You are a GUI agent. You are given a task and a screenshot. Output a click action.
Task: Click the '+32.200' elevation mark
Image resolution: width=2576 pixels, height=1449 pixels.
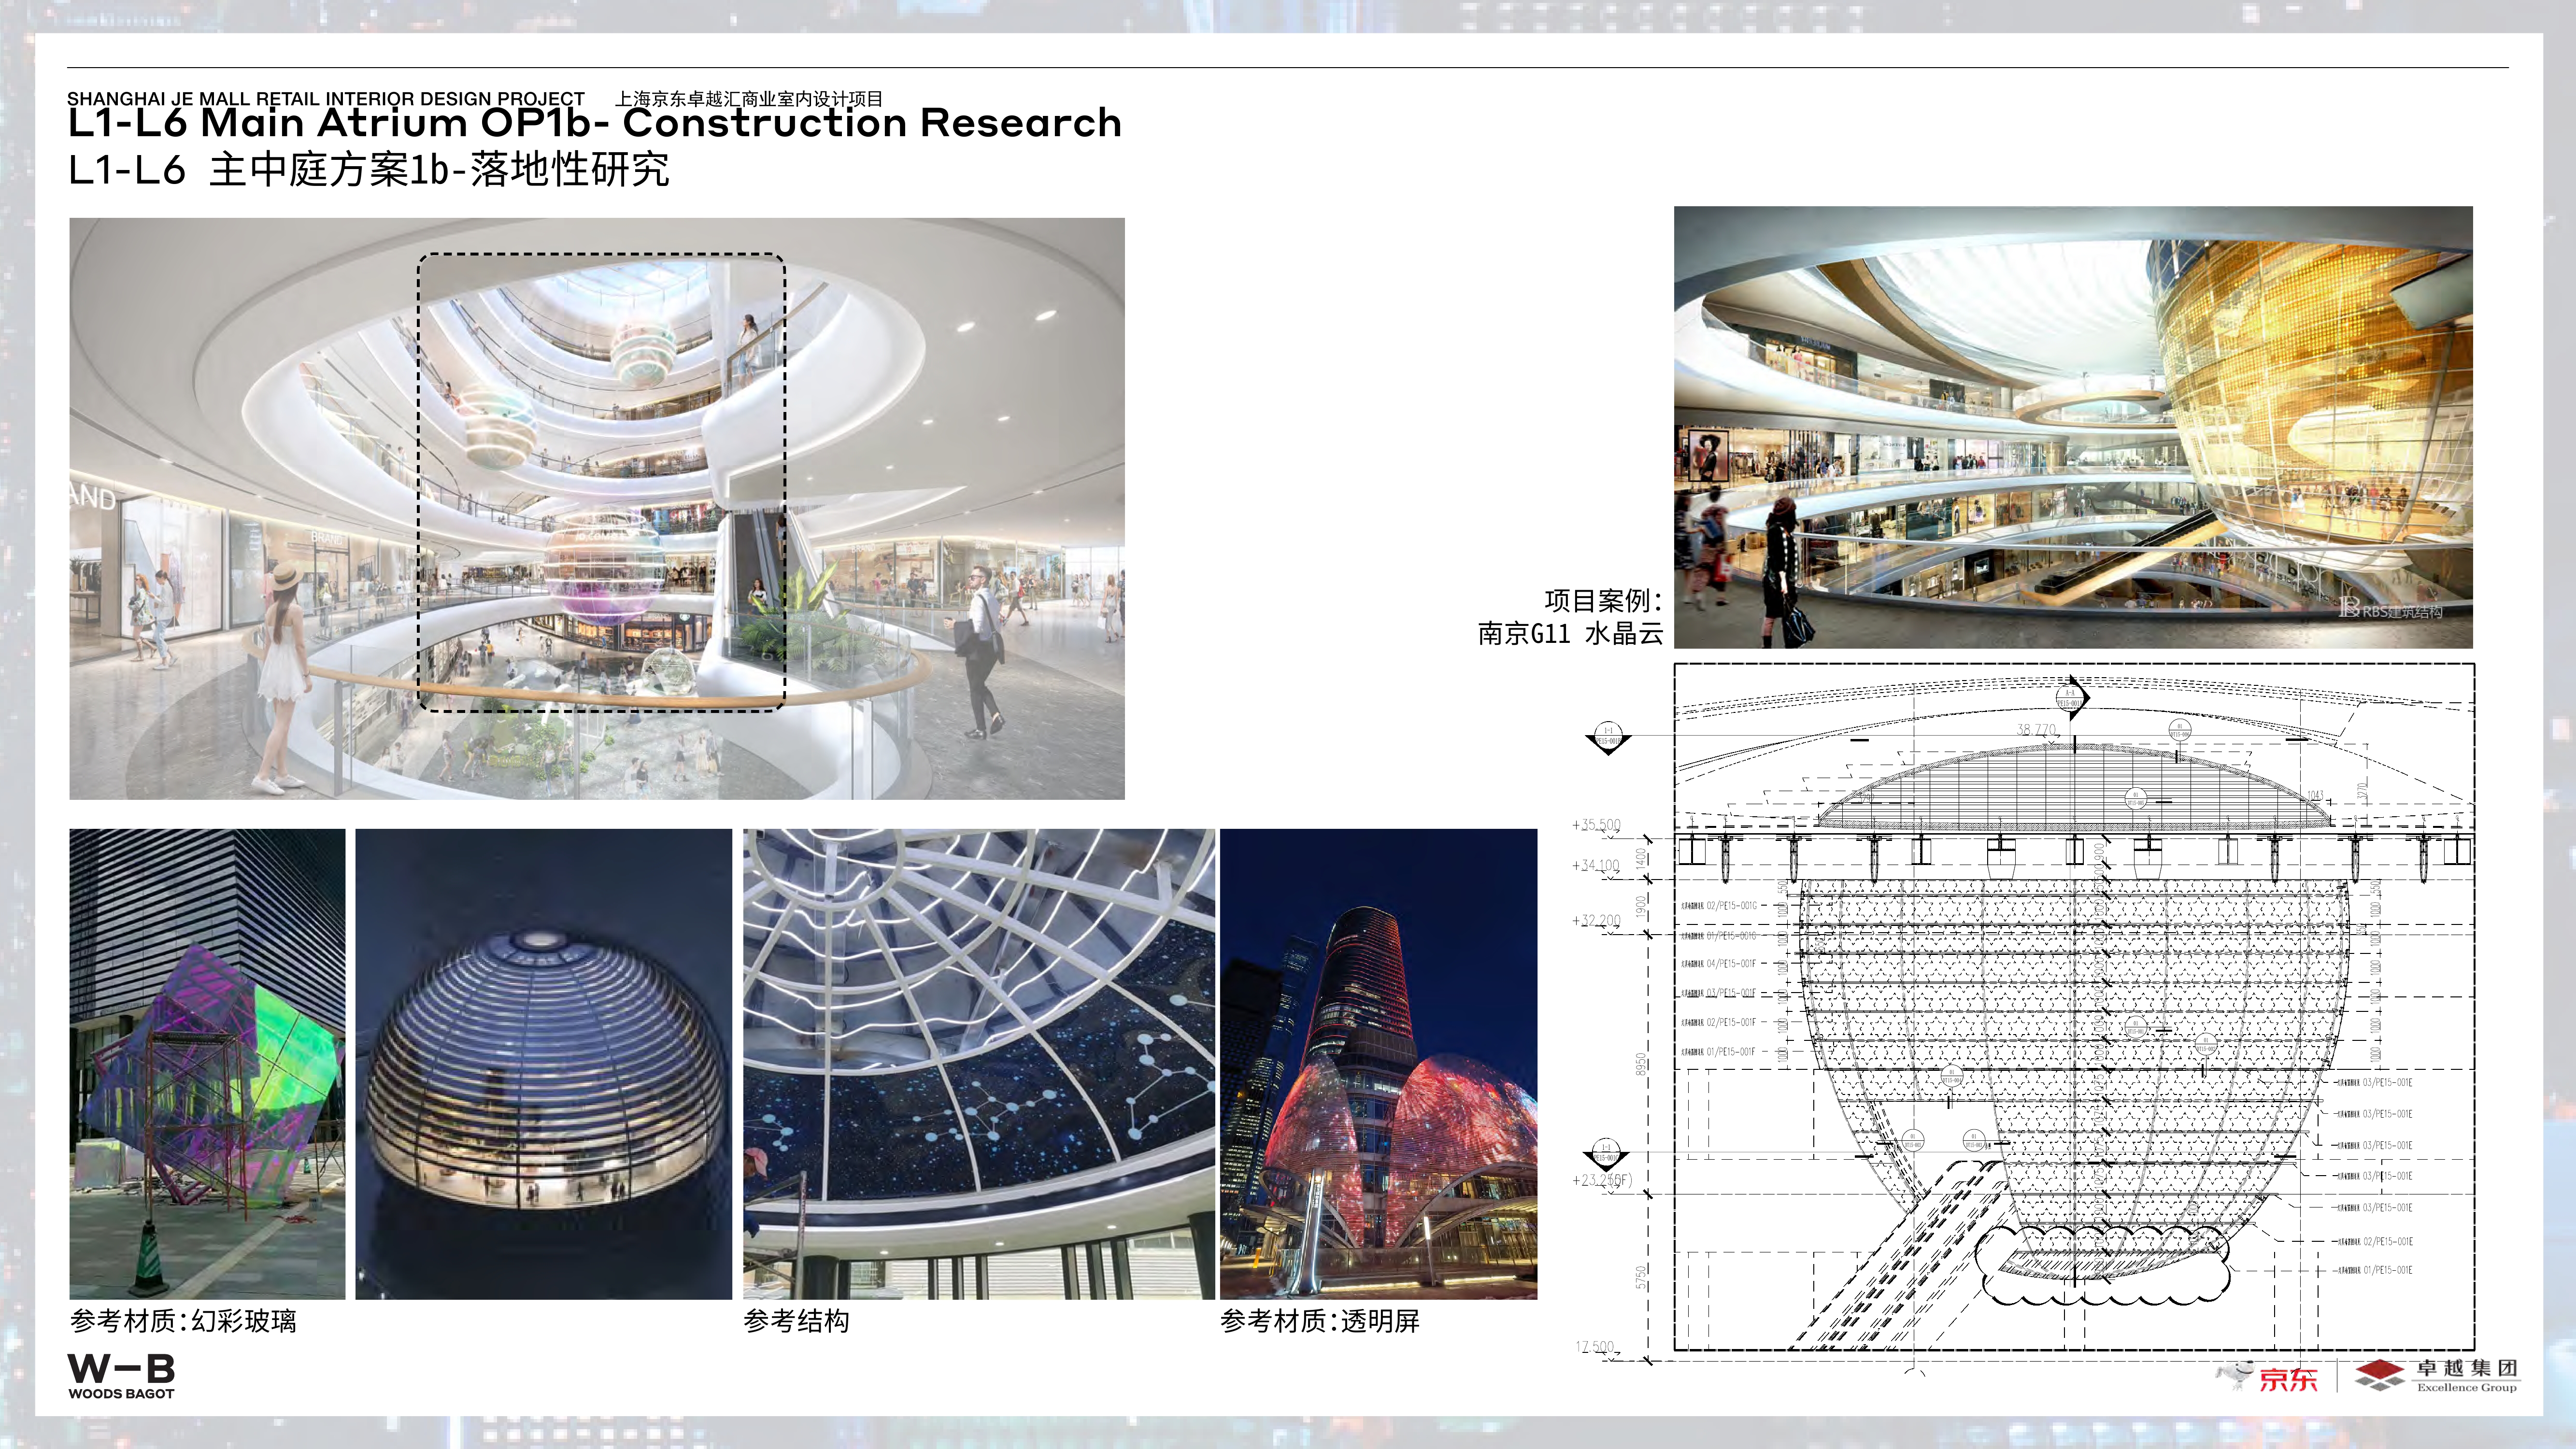click(x=1596, y=920)
